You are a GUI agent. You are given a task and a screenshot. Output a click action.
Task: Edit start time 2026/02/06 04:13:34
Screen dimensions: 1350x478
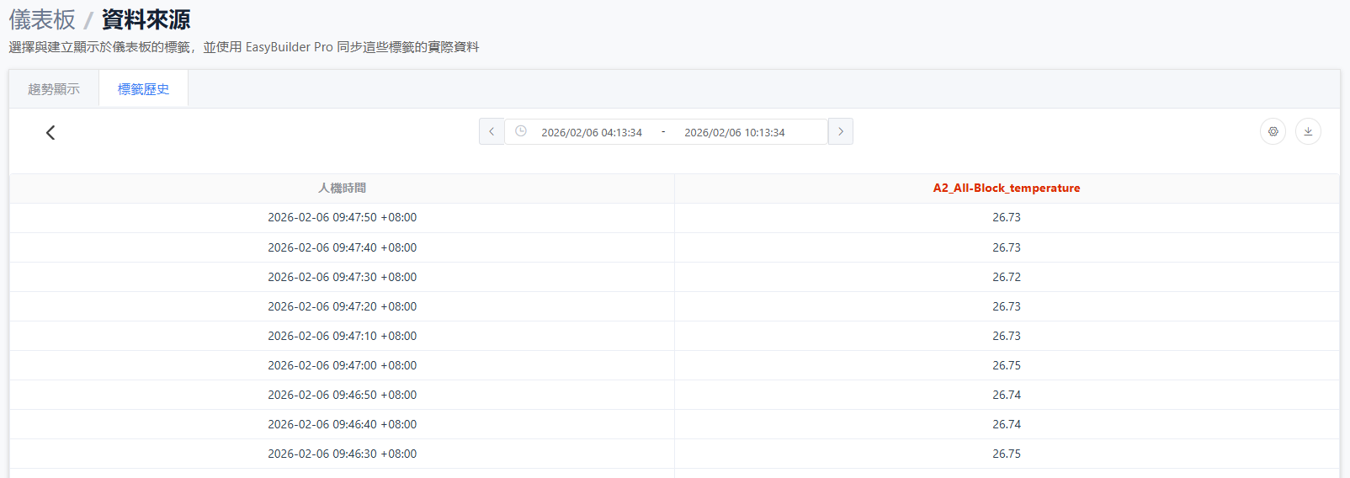pos(592,132)
